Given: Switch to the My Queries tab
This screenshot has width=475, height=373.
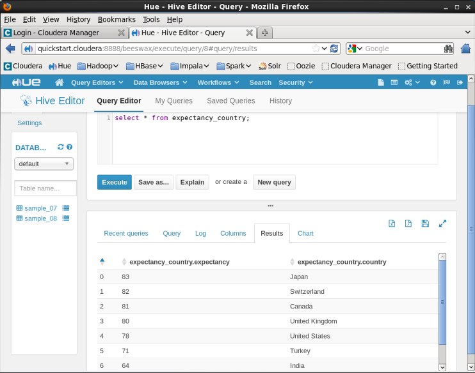Looking at the screenshot, I should tap(174, 101).
